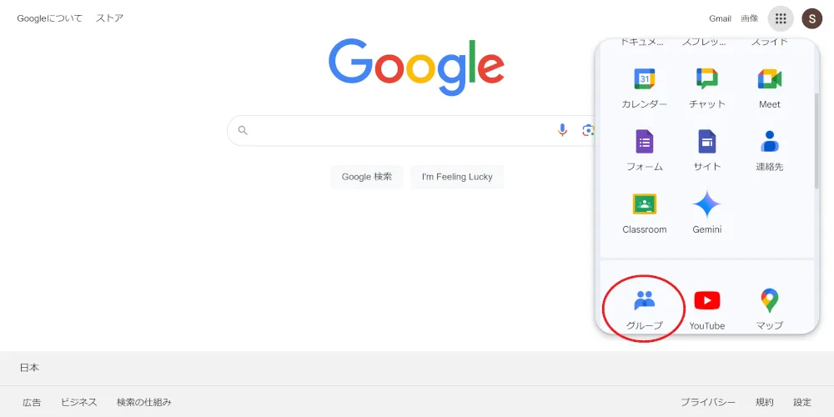Open the account profile avatar
Screen dimensions: 834x417
(811, 18)
